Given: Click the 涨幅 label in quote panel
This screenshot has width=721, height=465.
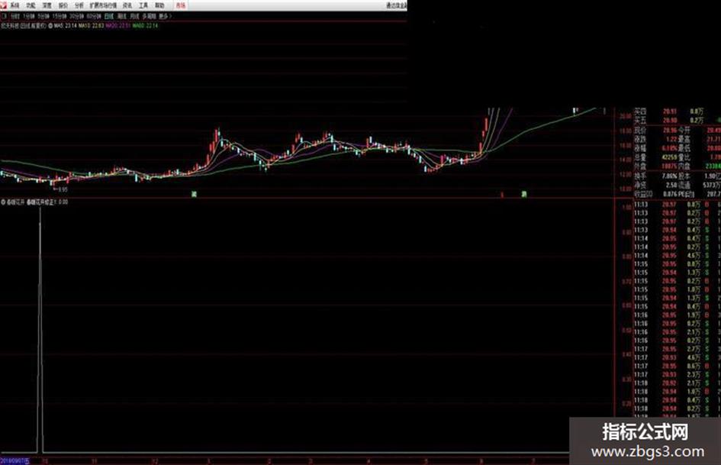Looking at the screenshot, I should (641, 148).
